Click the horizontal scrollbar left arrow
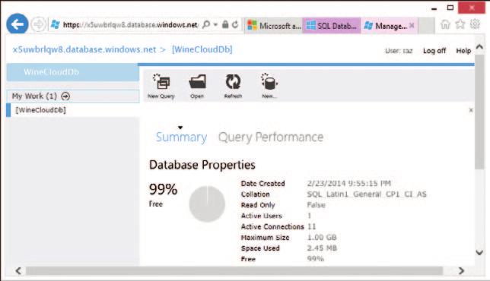The image size is (490, 281). pos(18,270)
